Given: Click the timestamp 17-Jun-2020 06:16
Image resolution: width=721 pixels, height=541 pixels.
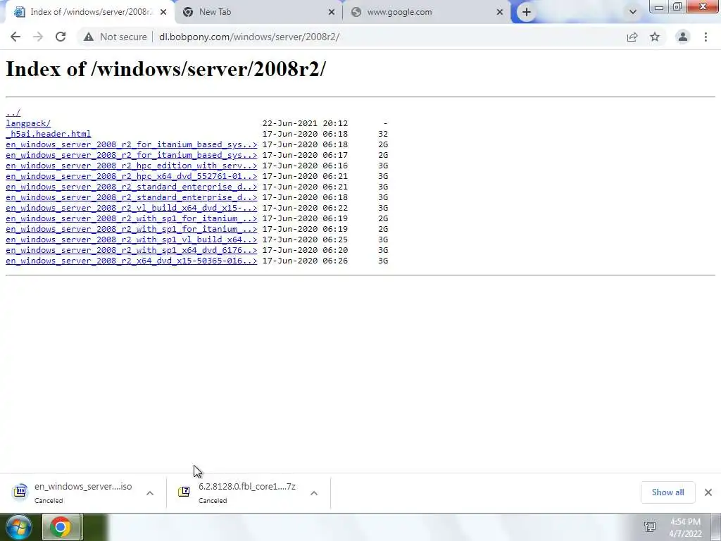Looking at the screenshot, I should (306, 166).
